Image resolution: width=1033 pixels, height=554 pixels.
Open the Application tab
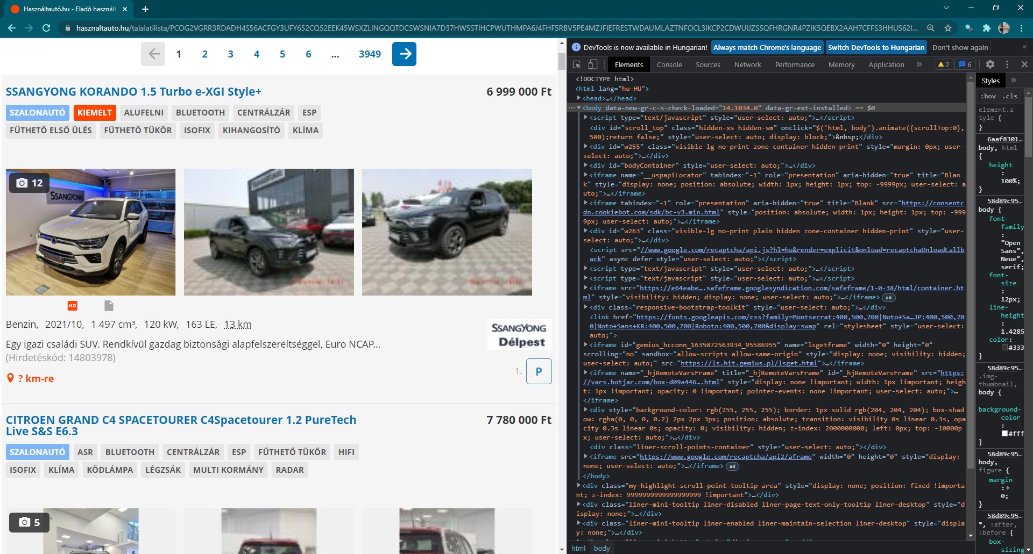[x=886, y=64]
